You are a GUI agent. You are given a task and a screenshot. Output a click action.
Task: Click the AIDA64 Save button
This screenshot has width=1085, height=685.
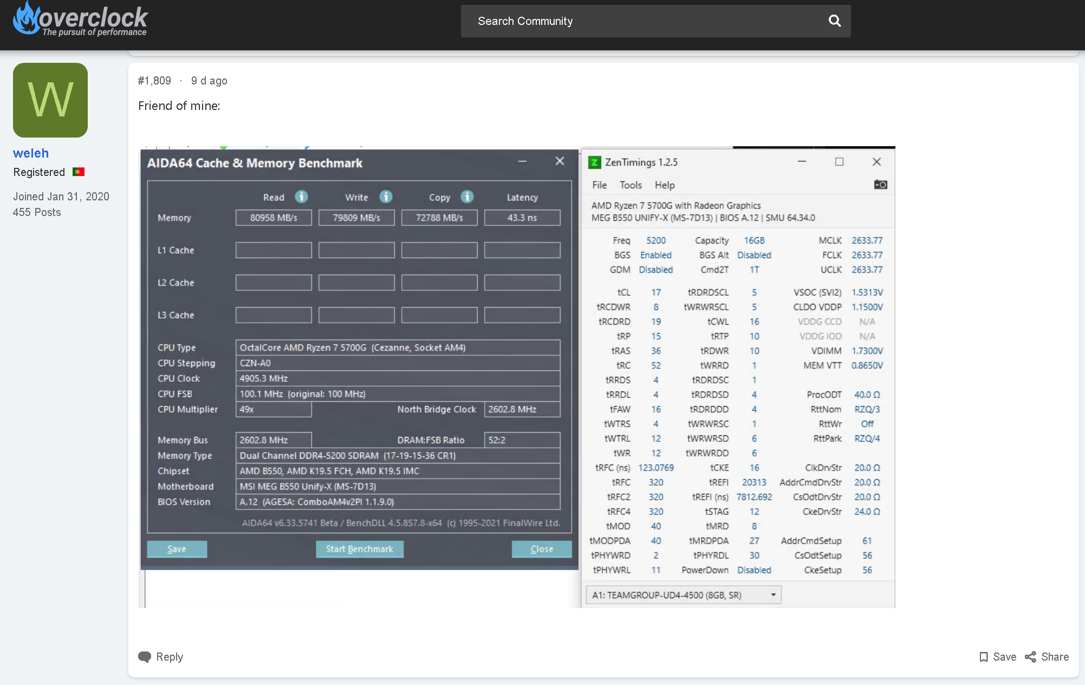177,549
